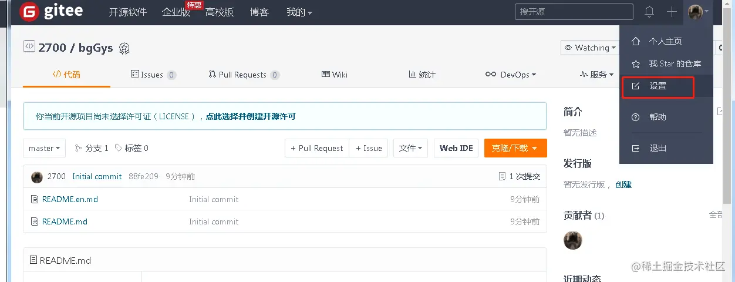Open the user avatar menu
Screen dimensions: 735x282
698,12
